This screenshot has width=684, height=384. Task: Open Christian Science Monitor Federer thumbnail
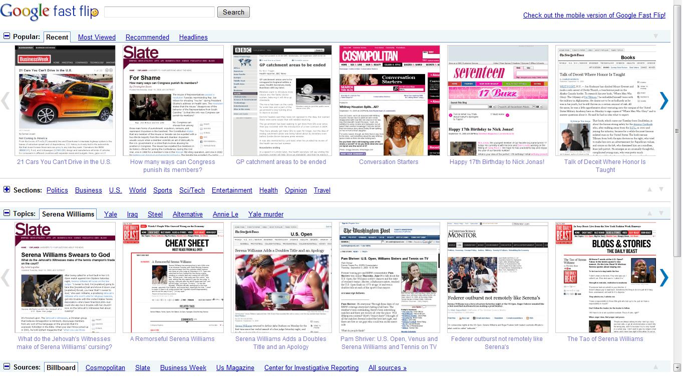pos(498,277)
